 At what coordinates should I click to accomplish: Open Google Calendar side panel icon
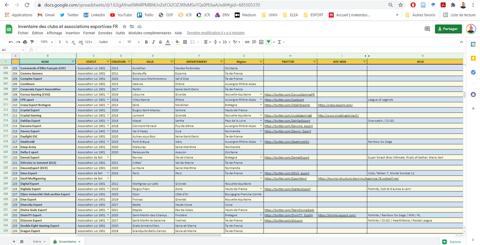pyautogui.click(x=473, y=44)
